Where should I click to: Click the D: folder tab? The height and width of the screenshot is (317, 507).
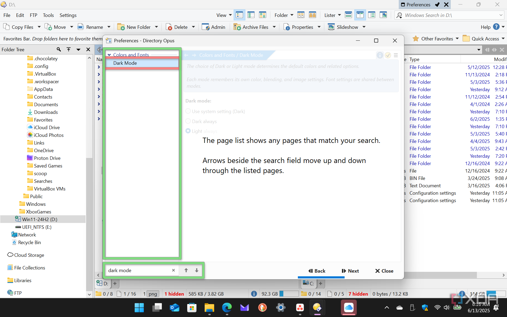[103, 283]
